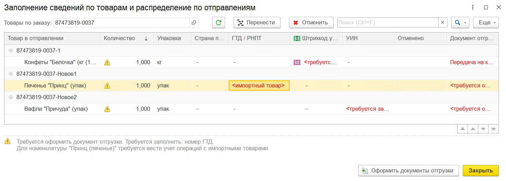Collapse the 87473819-0037-Новое2 group
The image size is (506, 181).
[x=11, y=97]
